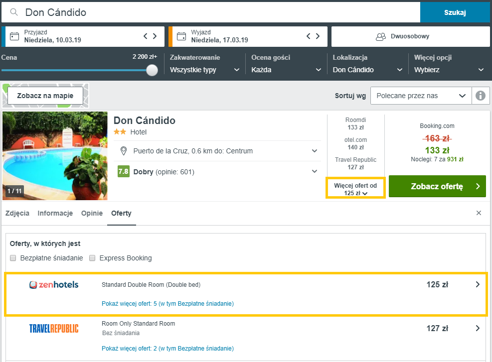492x362 pixels.
Task: Open the Dwuosobowy room selector
Action: click(410, 36)
